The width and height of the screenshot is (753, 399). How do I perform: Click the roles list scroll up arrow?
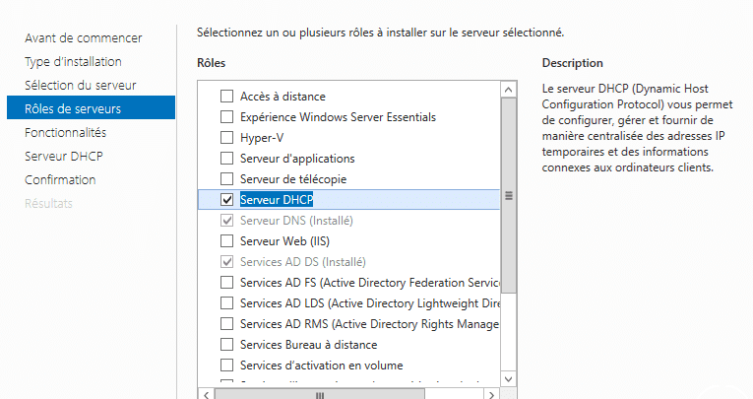509,90
